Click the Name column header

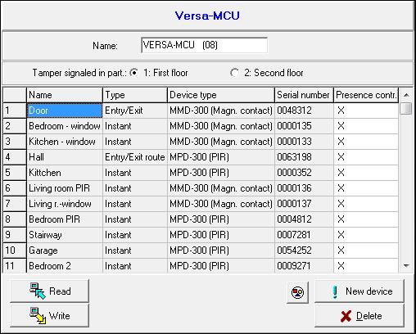(65, 95)
